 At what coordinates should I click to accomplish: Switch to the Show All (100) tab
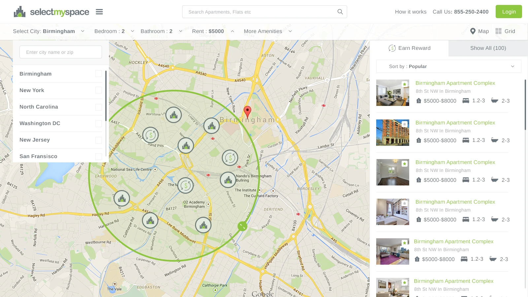(x=488, y=48)
